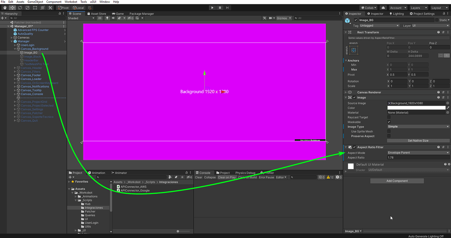Select the Scale tool
The image size is (451, 238).
click(x=27, y=8)
